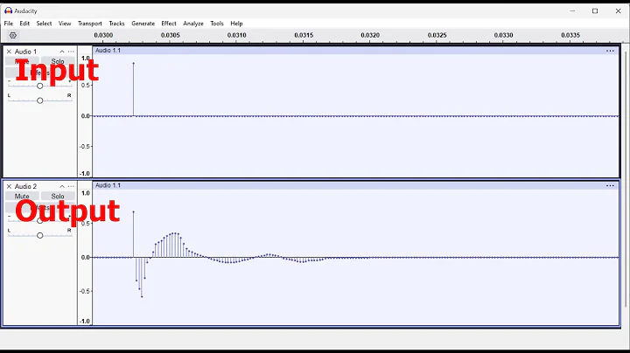The image size is (630, 353).
Task: Select the Audio 1.1 clip title in the Audio 2 track
Action: [x=108, y=185]
